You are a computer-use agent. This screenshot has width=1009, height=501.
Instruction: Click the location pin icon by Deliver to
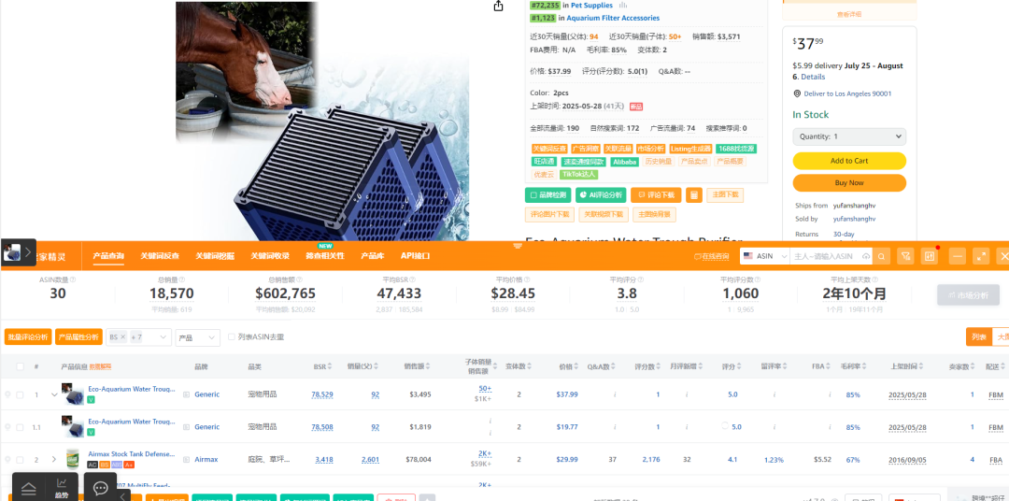pos(797,94)
